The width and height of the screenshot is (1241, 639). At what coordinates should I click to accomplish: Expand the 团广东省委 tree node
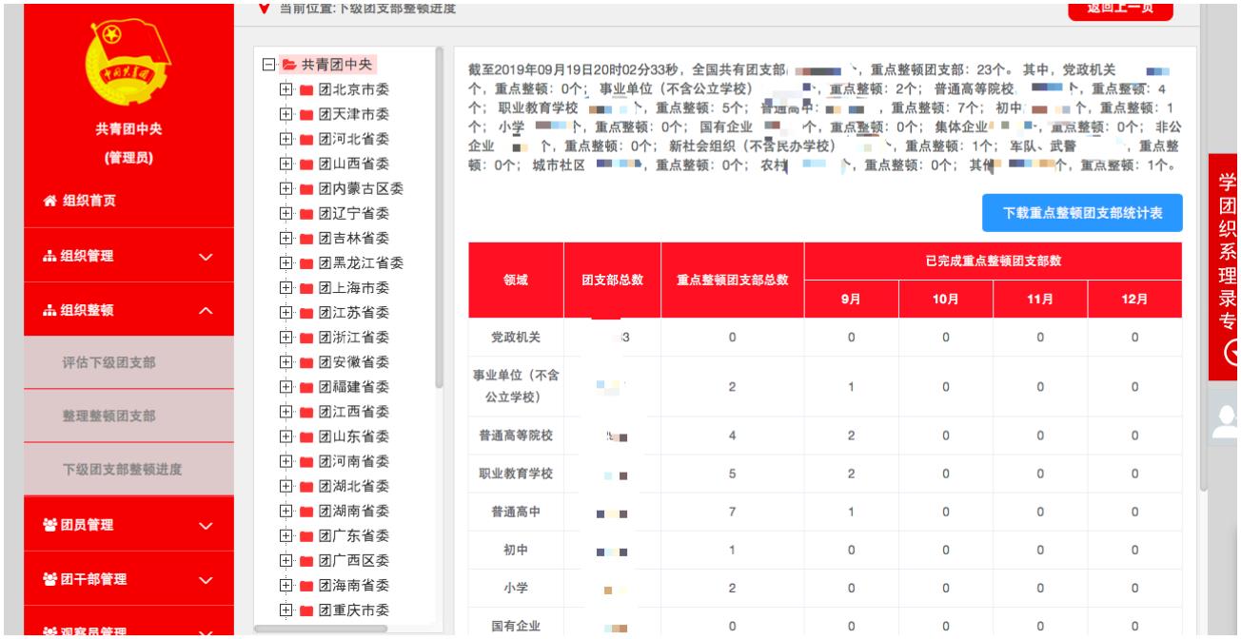pos(285,535)
